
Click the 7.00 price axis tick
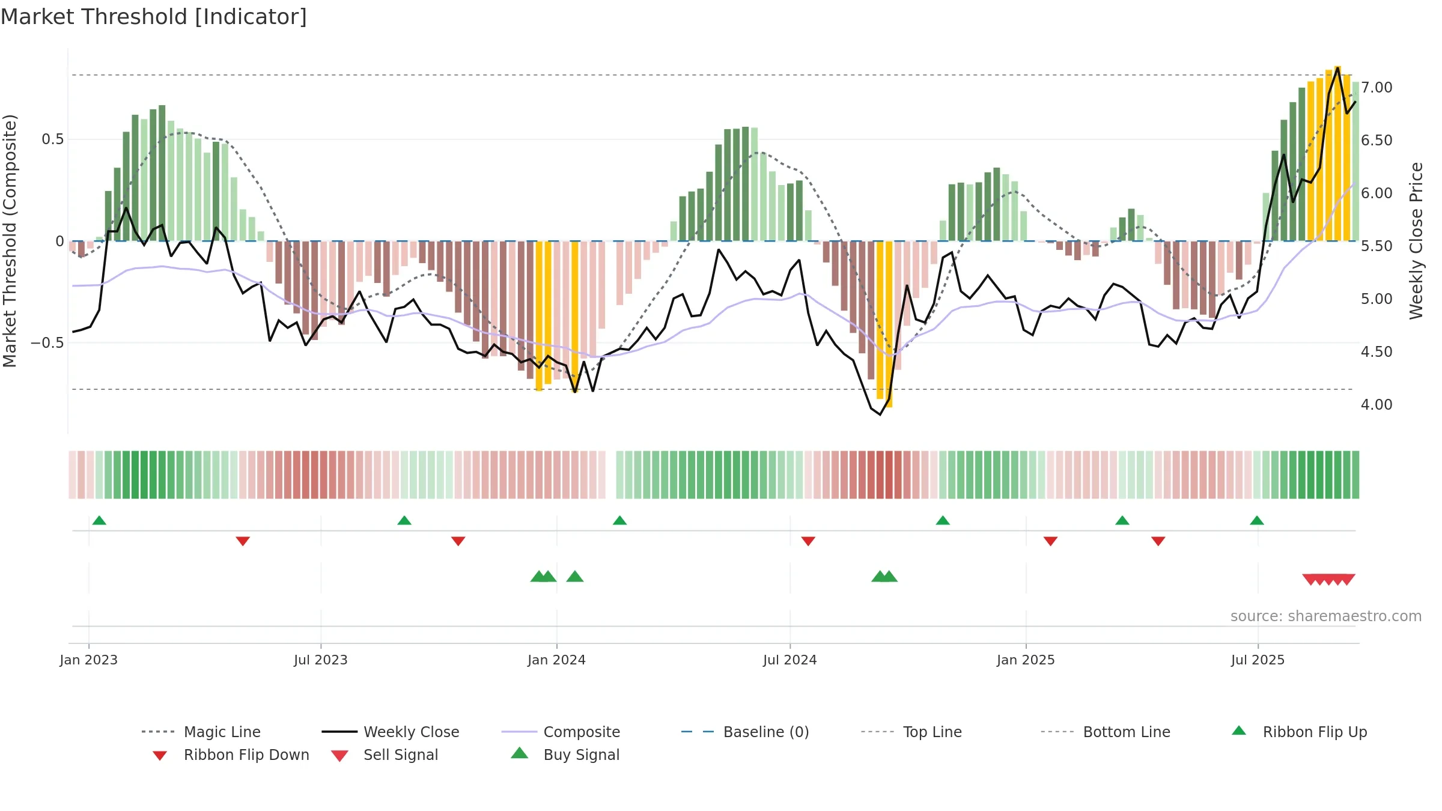1377,88
